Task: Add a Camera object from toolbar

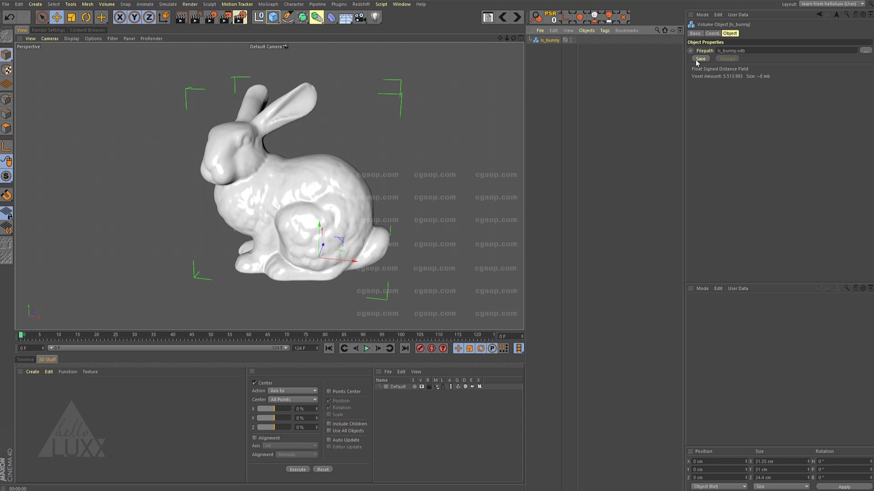Action: click(x=360, y=17)
